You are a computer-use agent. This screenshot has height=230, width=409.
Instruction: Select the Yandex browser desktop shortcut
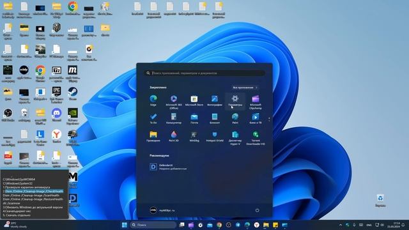(x=56, y=136)
